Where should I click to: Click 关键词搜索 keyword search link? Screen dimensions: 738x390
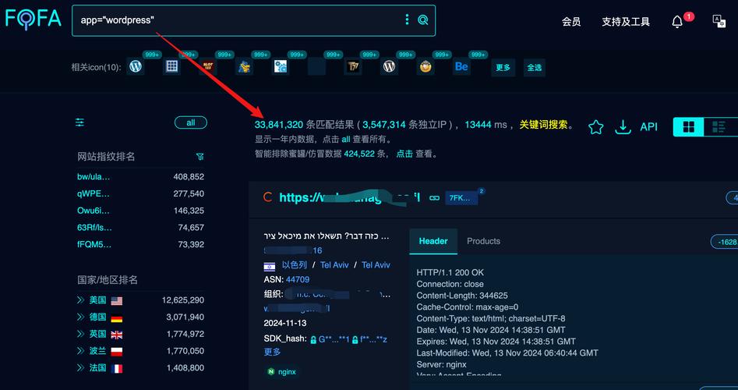pos(543,125)
